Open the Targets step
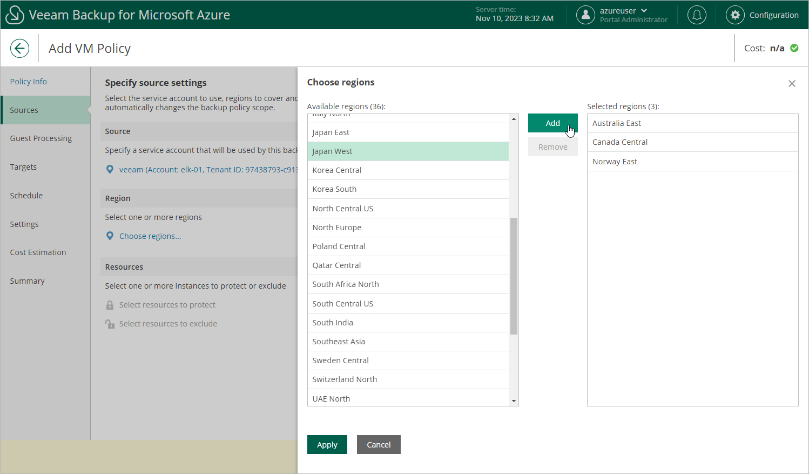809x474 pixels. pyautogui.click(x=23, y=167)
